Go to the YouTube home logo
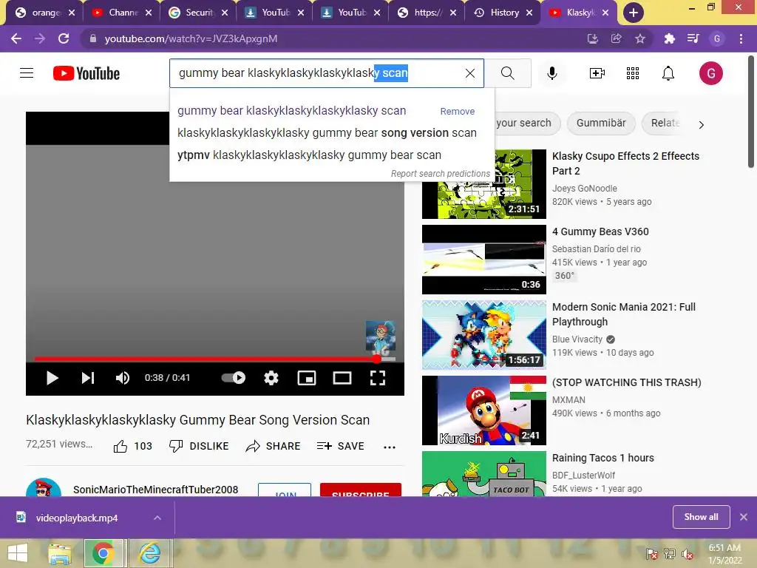The width and height of the screenshot is (757, 568). pyautogui.click(x=86, y=73)
